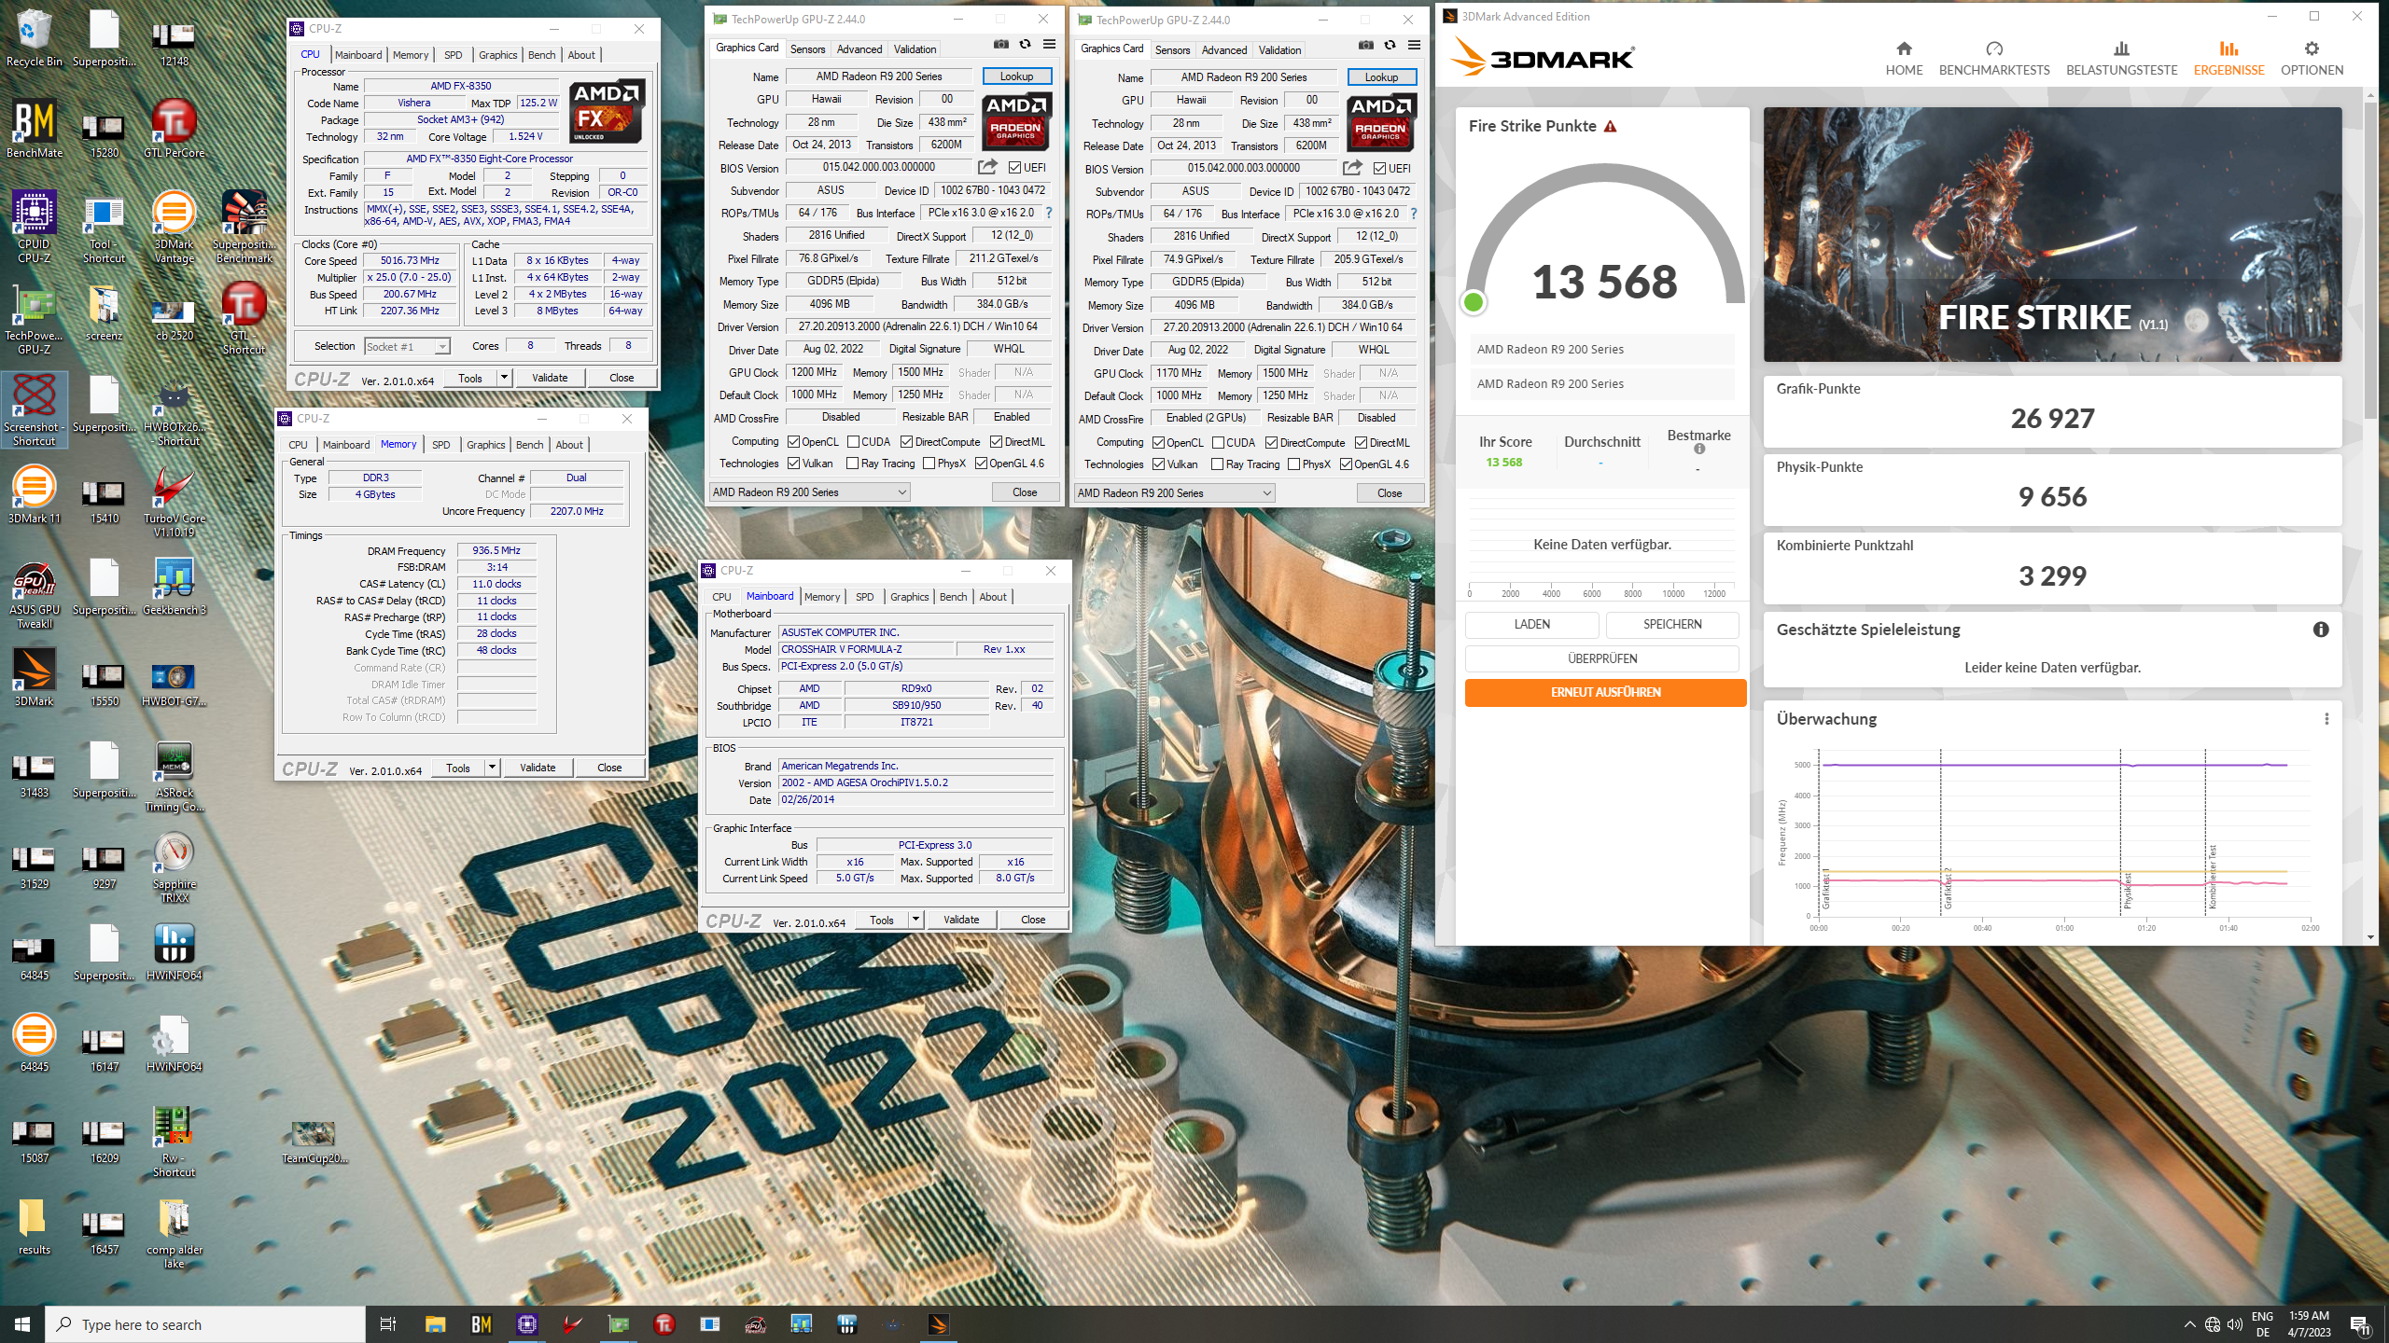The image size is (2389, 1343).
Task: Toggle the PhysX checkbox in right GPU-Z
Action: (x=1293, y=464)
